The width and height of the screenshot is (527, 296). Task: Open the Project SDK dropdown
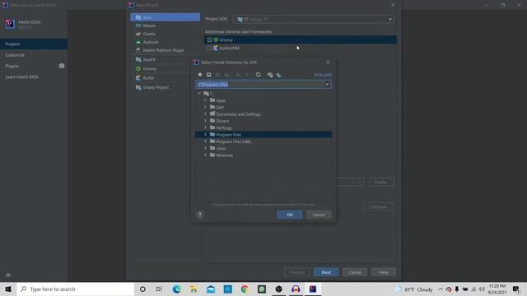pyautogui.click(x=315, y=19)
